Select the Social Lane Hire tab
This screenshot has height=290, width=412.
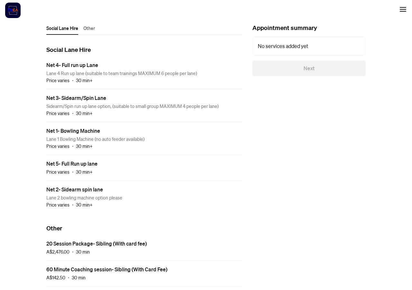(x=62, y=28)
